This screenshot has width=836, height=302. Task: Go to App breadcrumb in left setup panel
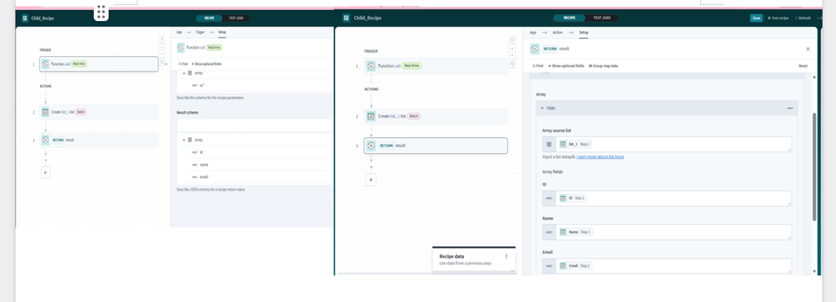pyautogui.click(x=179, y=32)
